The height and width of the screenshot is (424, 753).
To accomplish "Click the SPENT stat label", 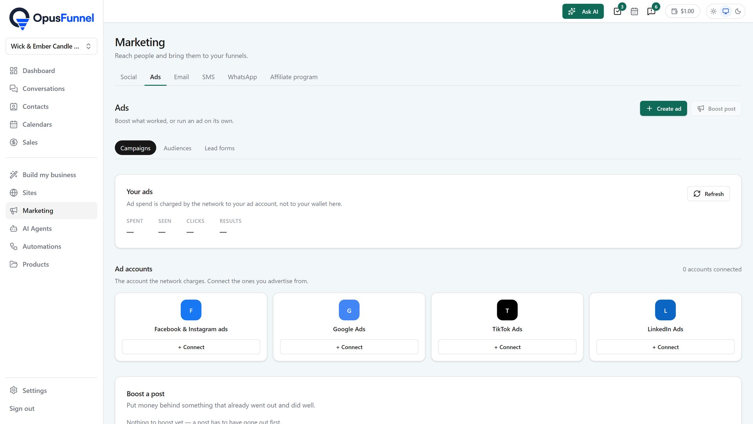I will tap(135, 221).
